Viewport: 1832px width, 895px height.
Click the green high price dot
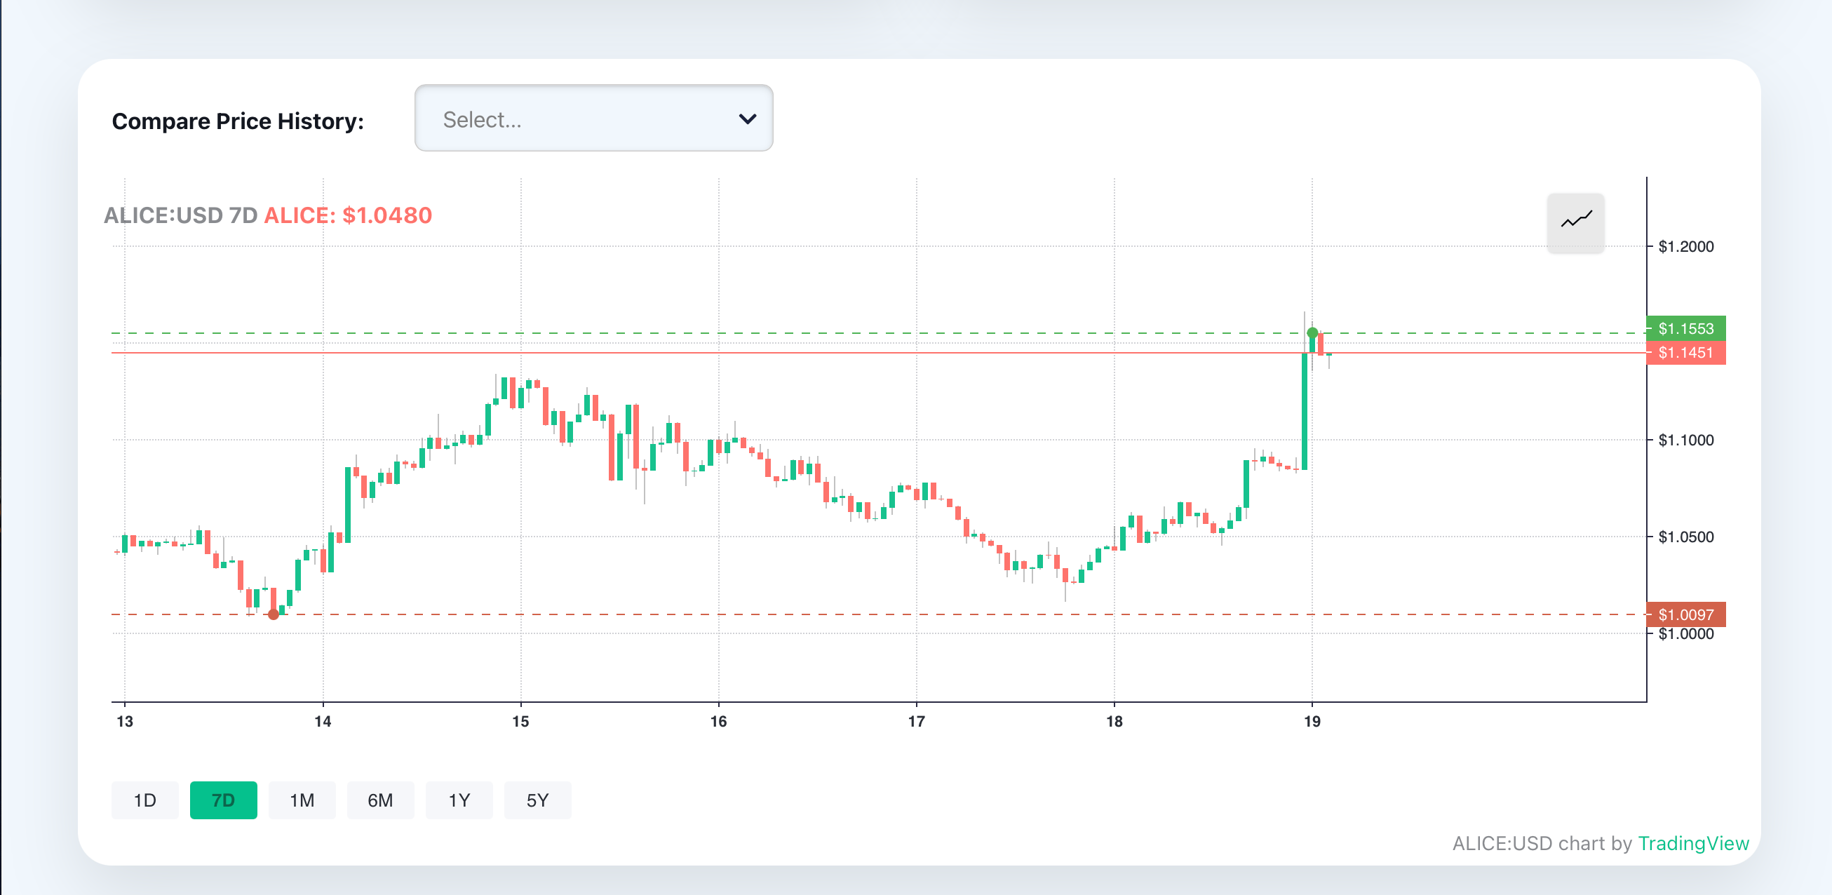1312,332
